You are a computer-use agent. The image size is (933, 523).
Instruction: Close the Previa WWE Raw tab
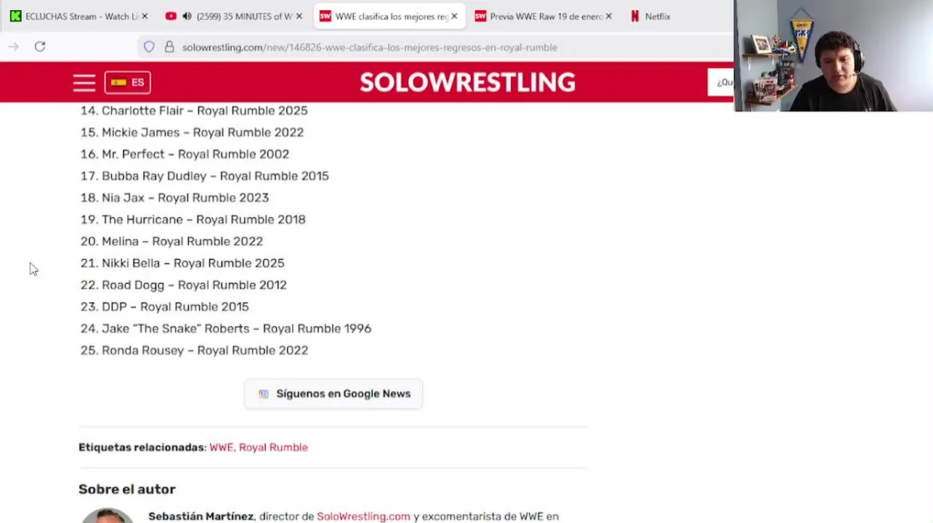pos(608,16)
